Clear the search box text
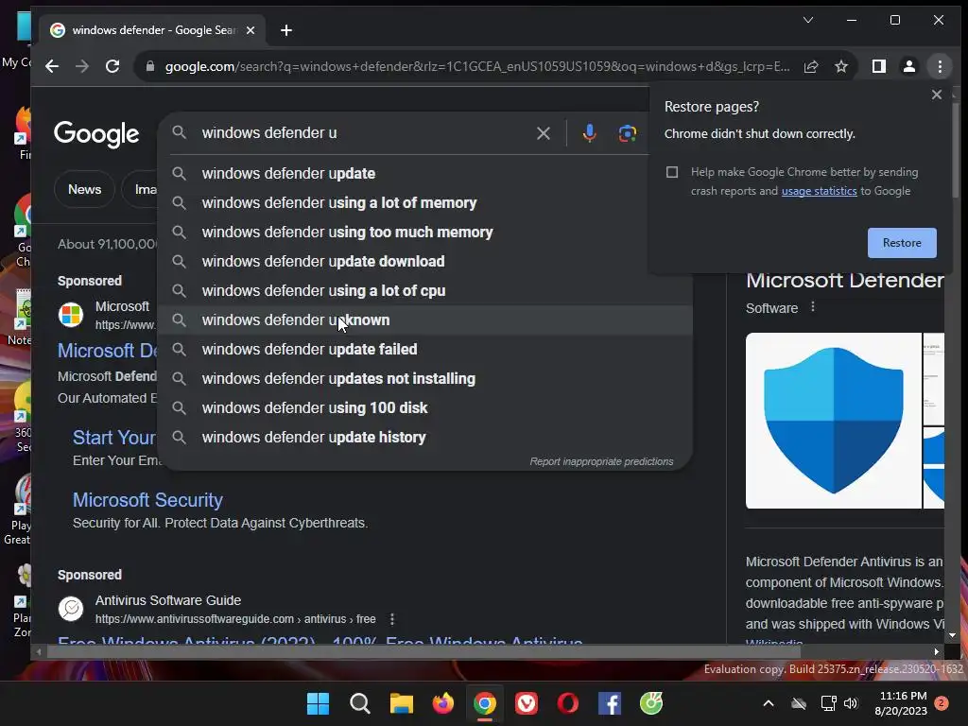 coord(544,133)
